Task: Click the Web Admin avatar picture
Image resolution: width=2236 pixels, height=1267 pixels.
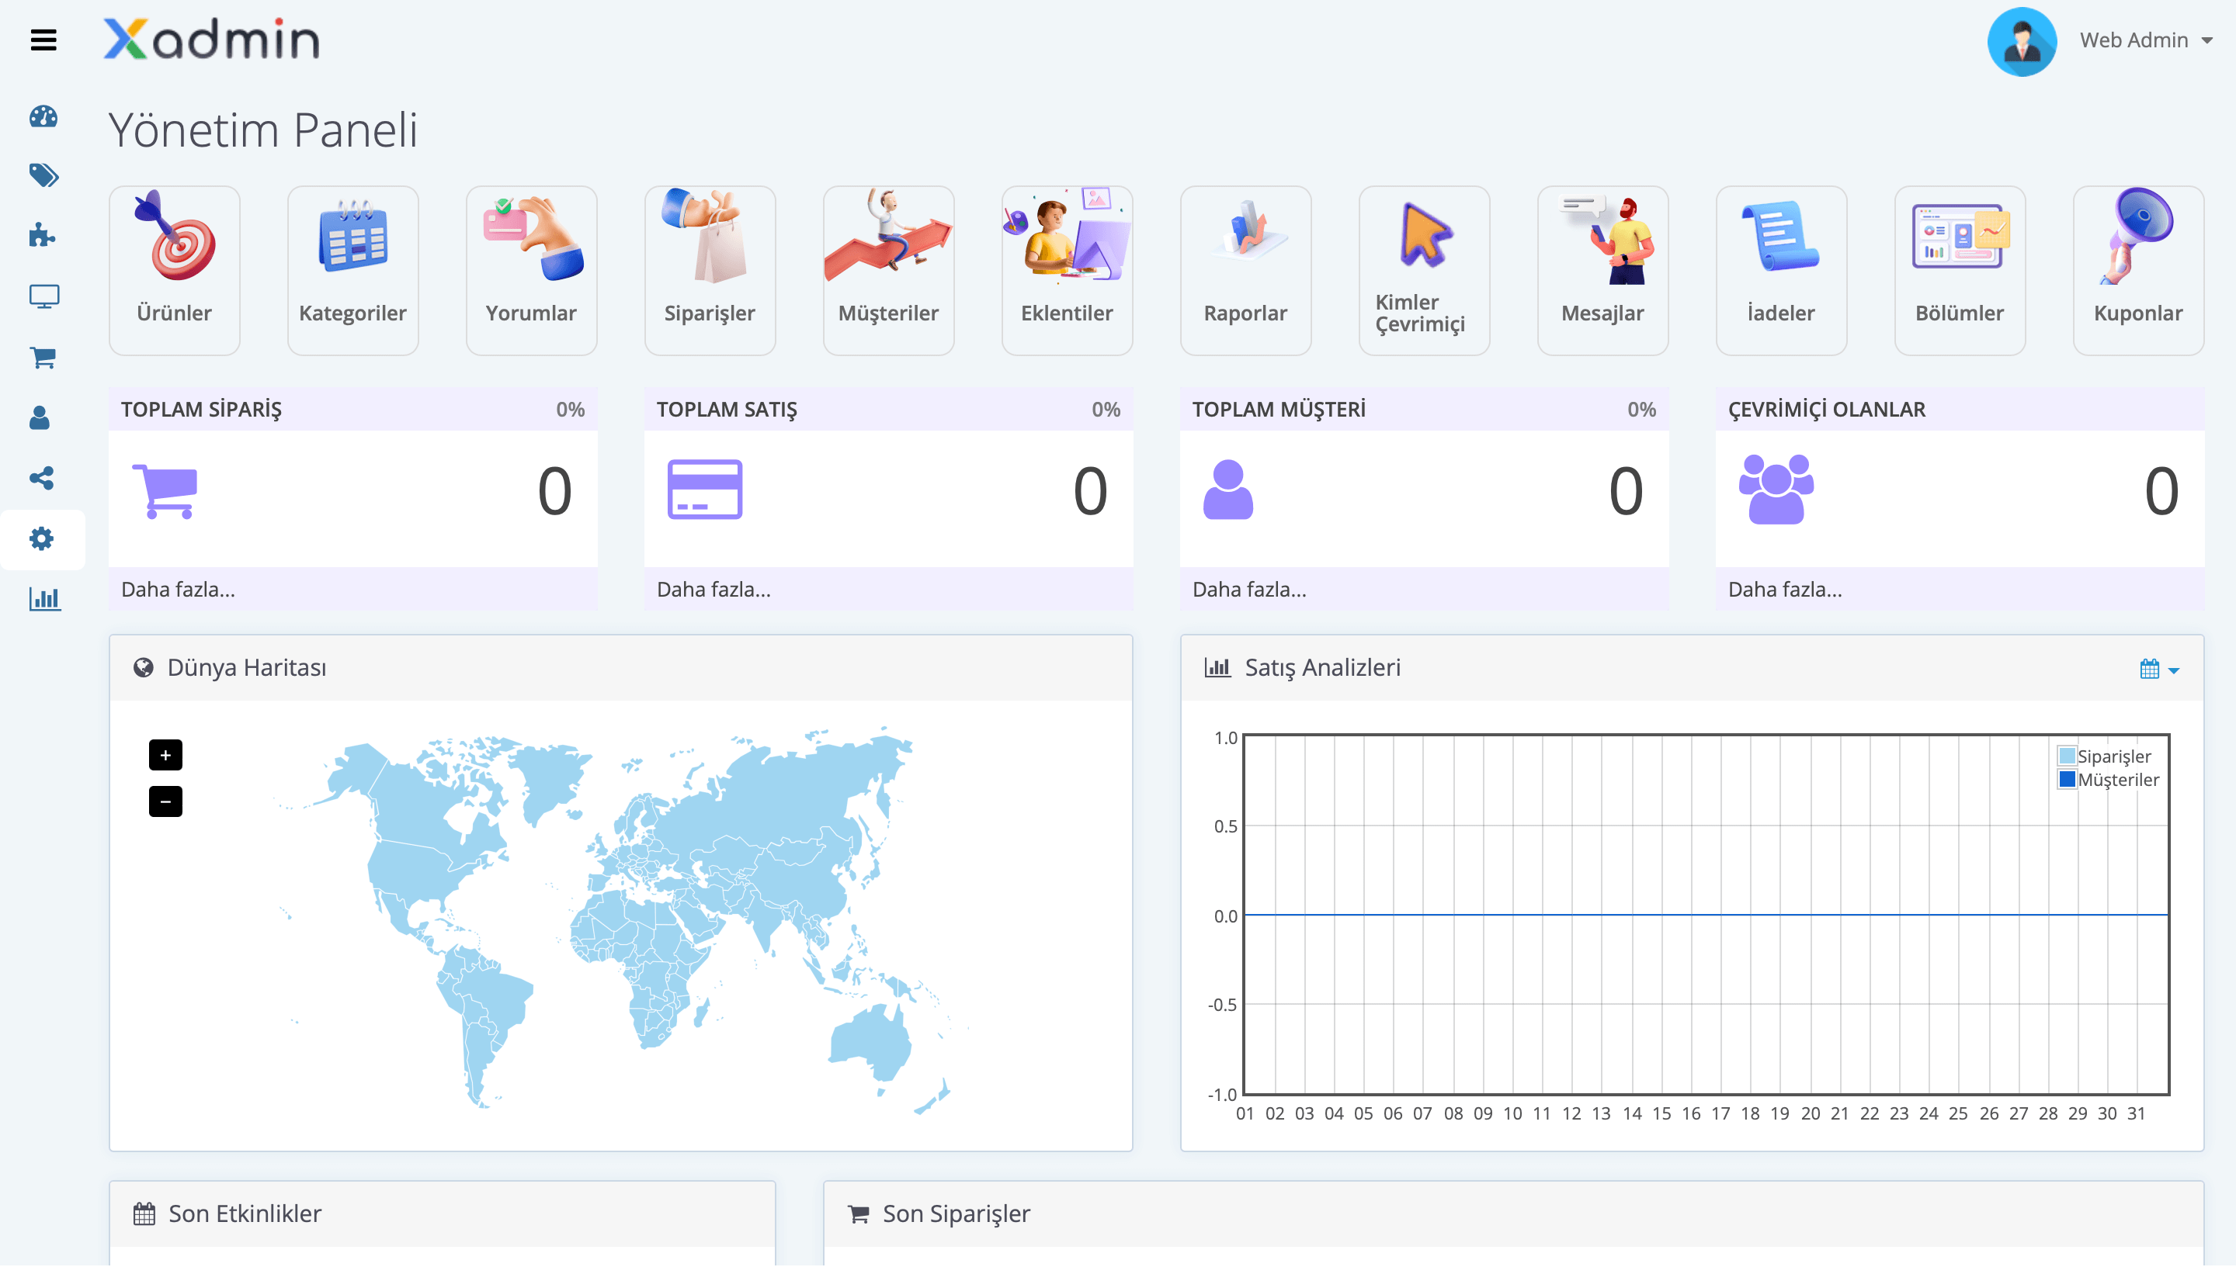Action: tap(2022, 42)
